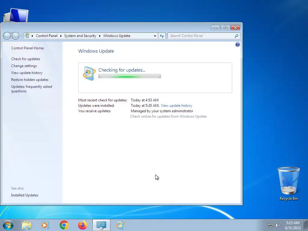Click the Computer icon on the desktop
The height and width of the screenshot is (231, 308).
tap(16, 15)
